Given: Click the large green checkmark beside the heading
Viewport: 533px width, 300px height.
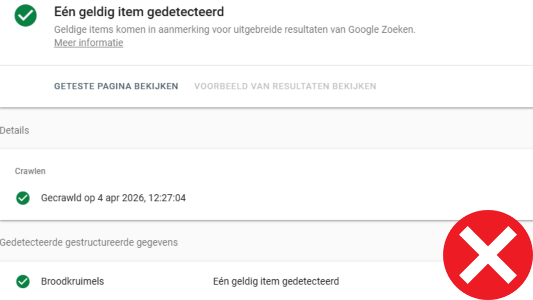Looking at the screenshot, I should click(26, 16).
